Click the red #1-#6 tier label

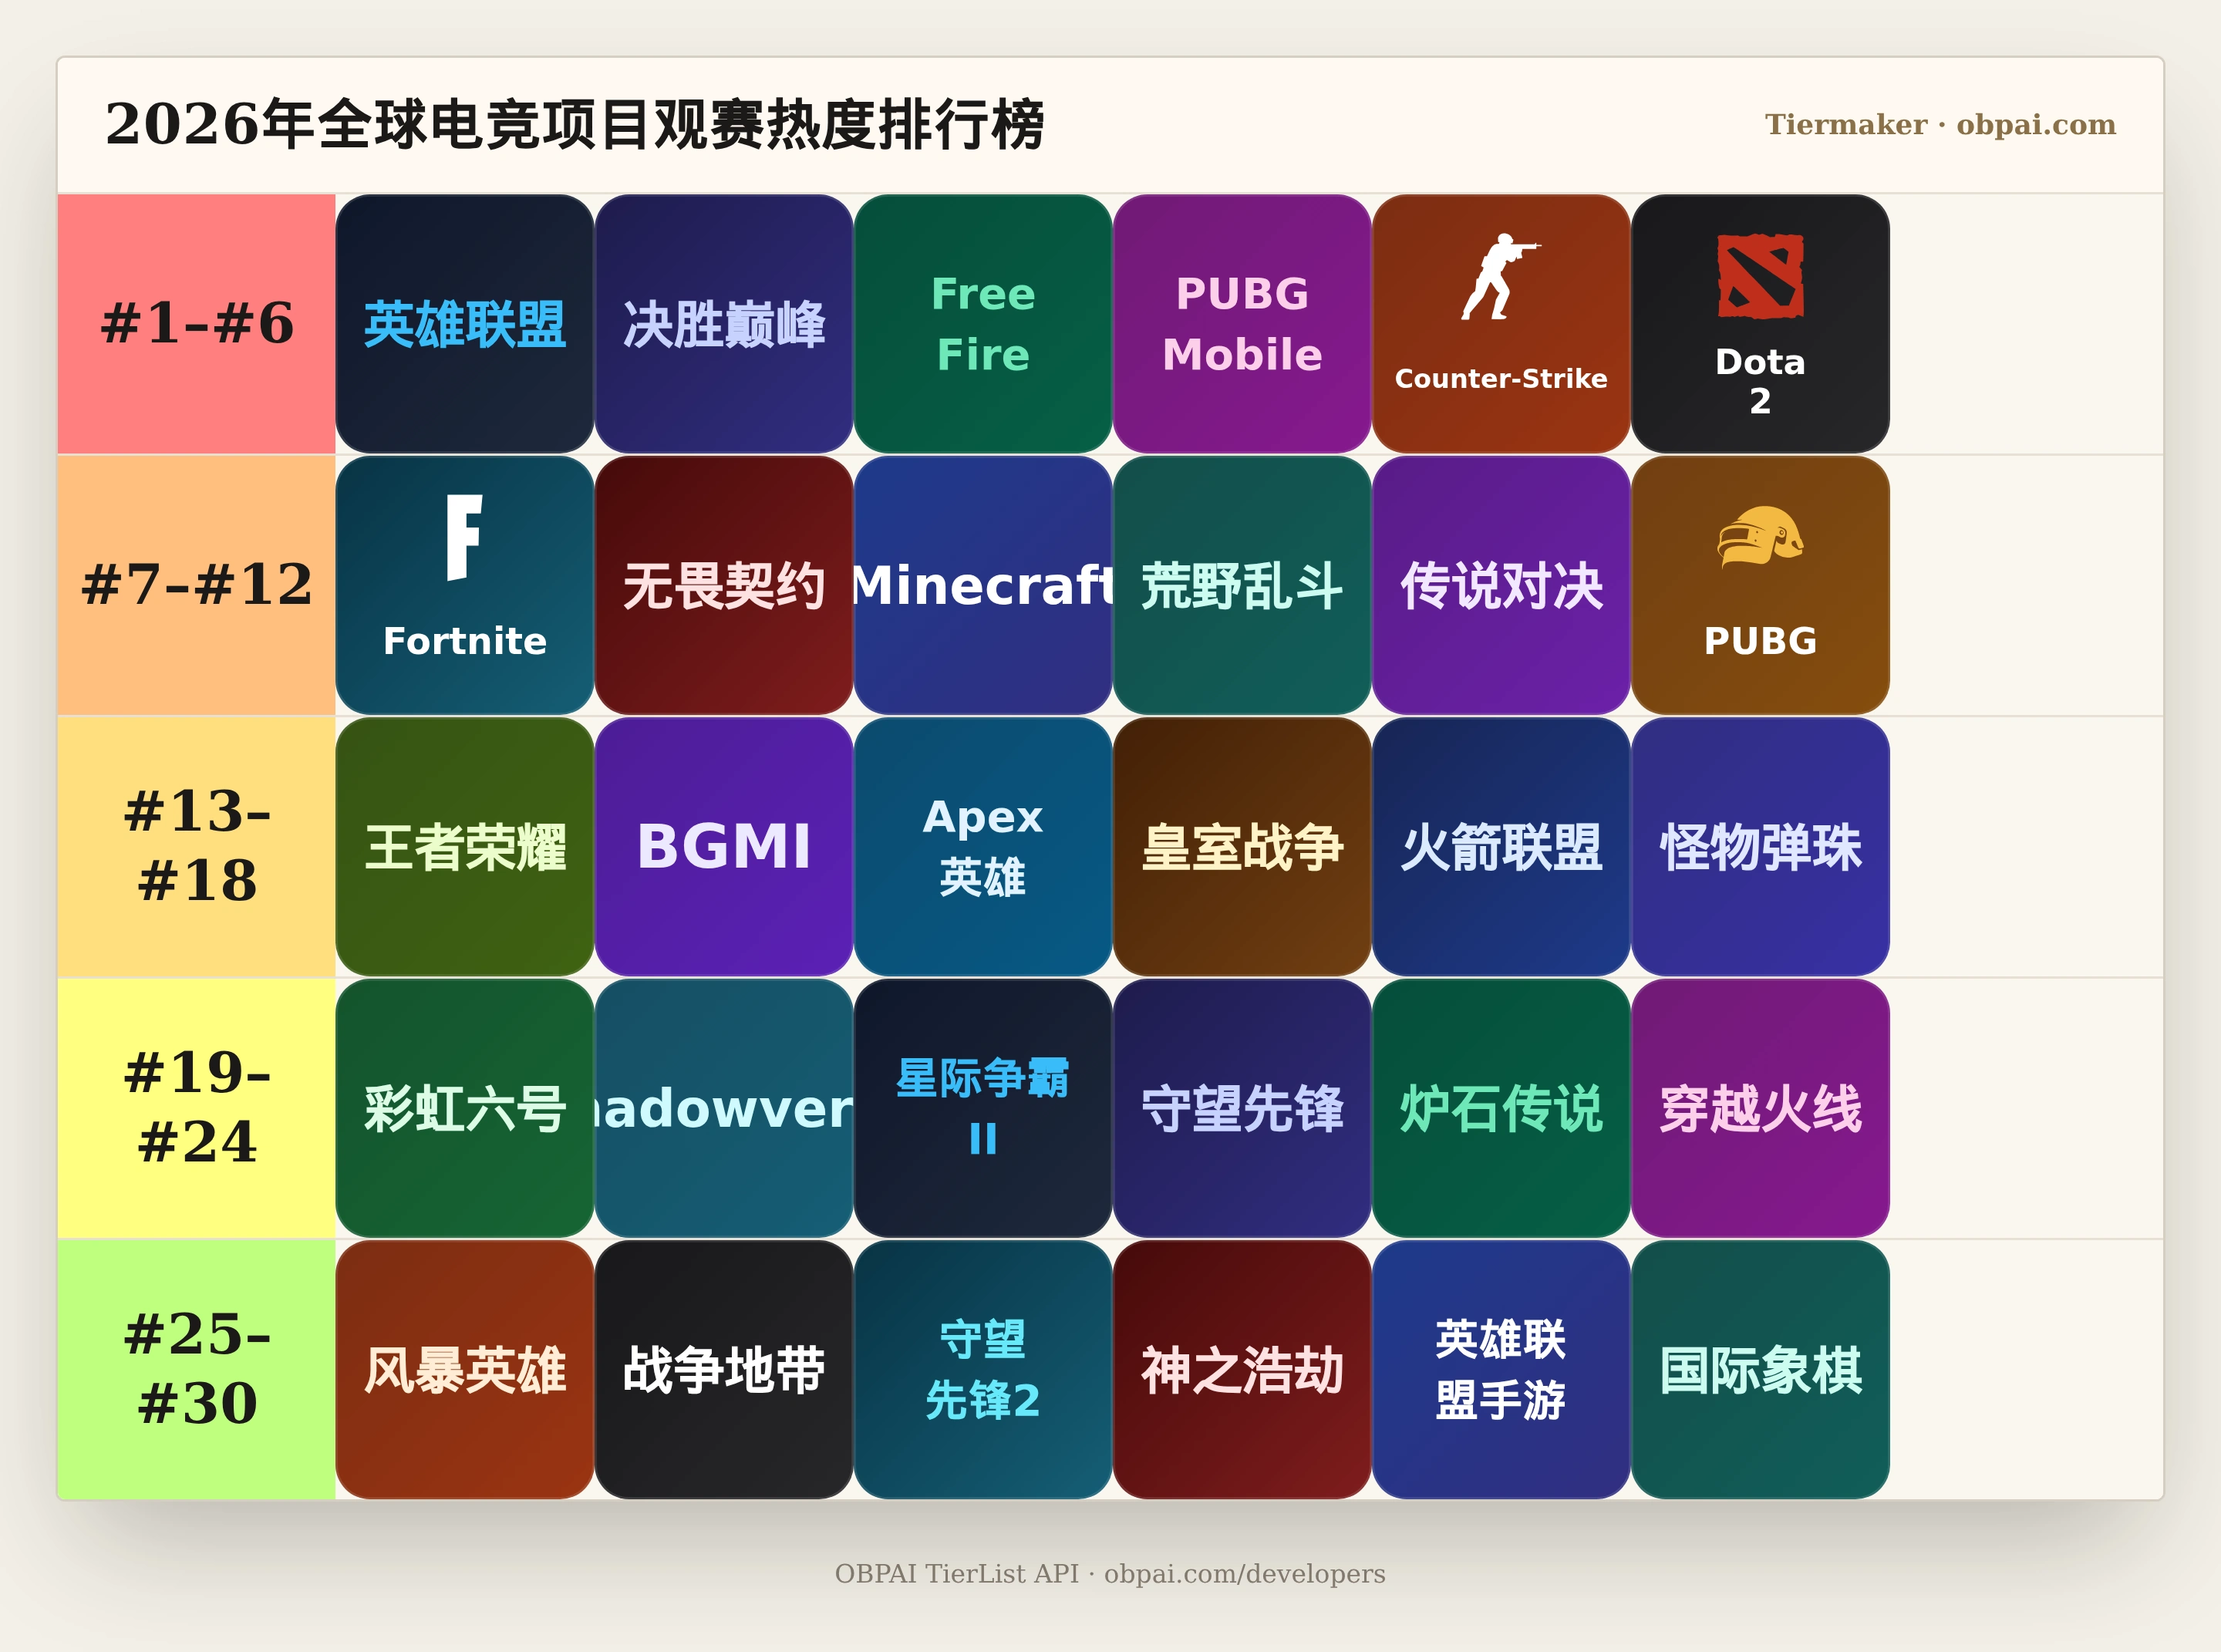[197, 324]
